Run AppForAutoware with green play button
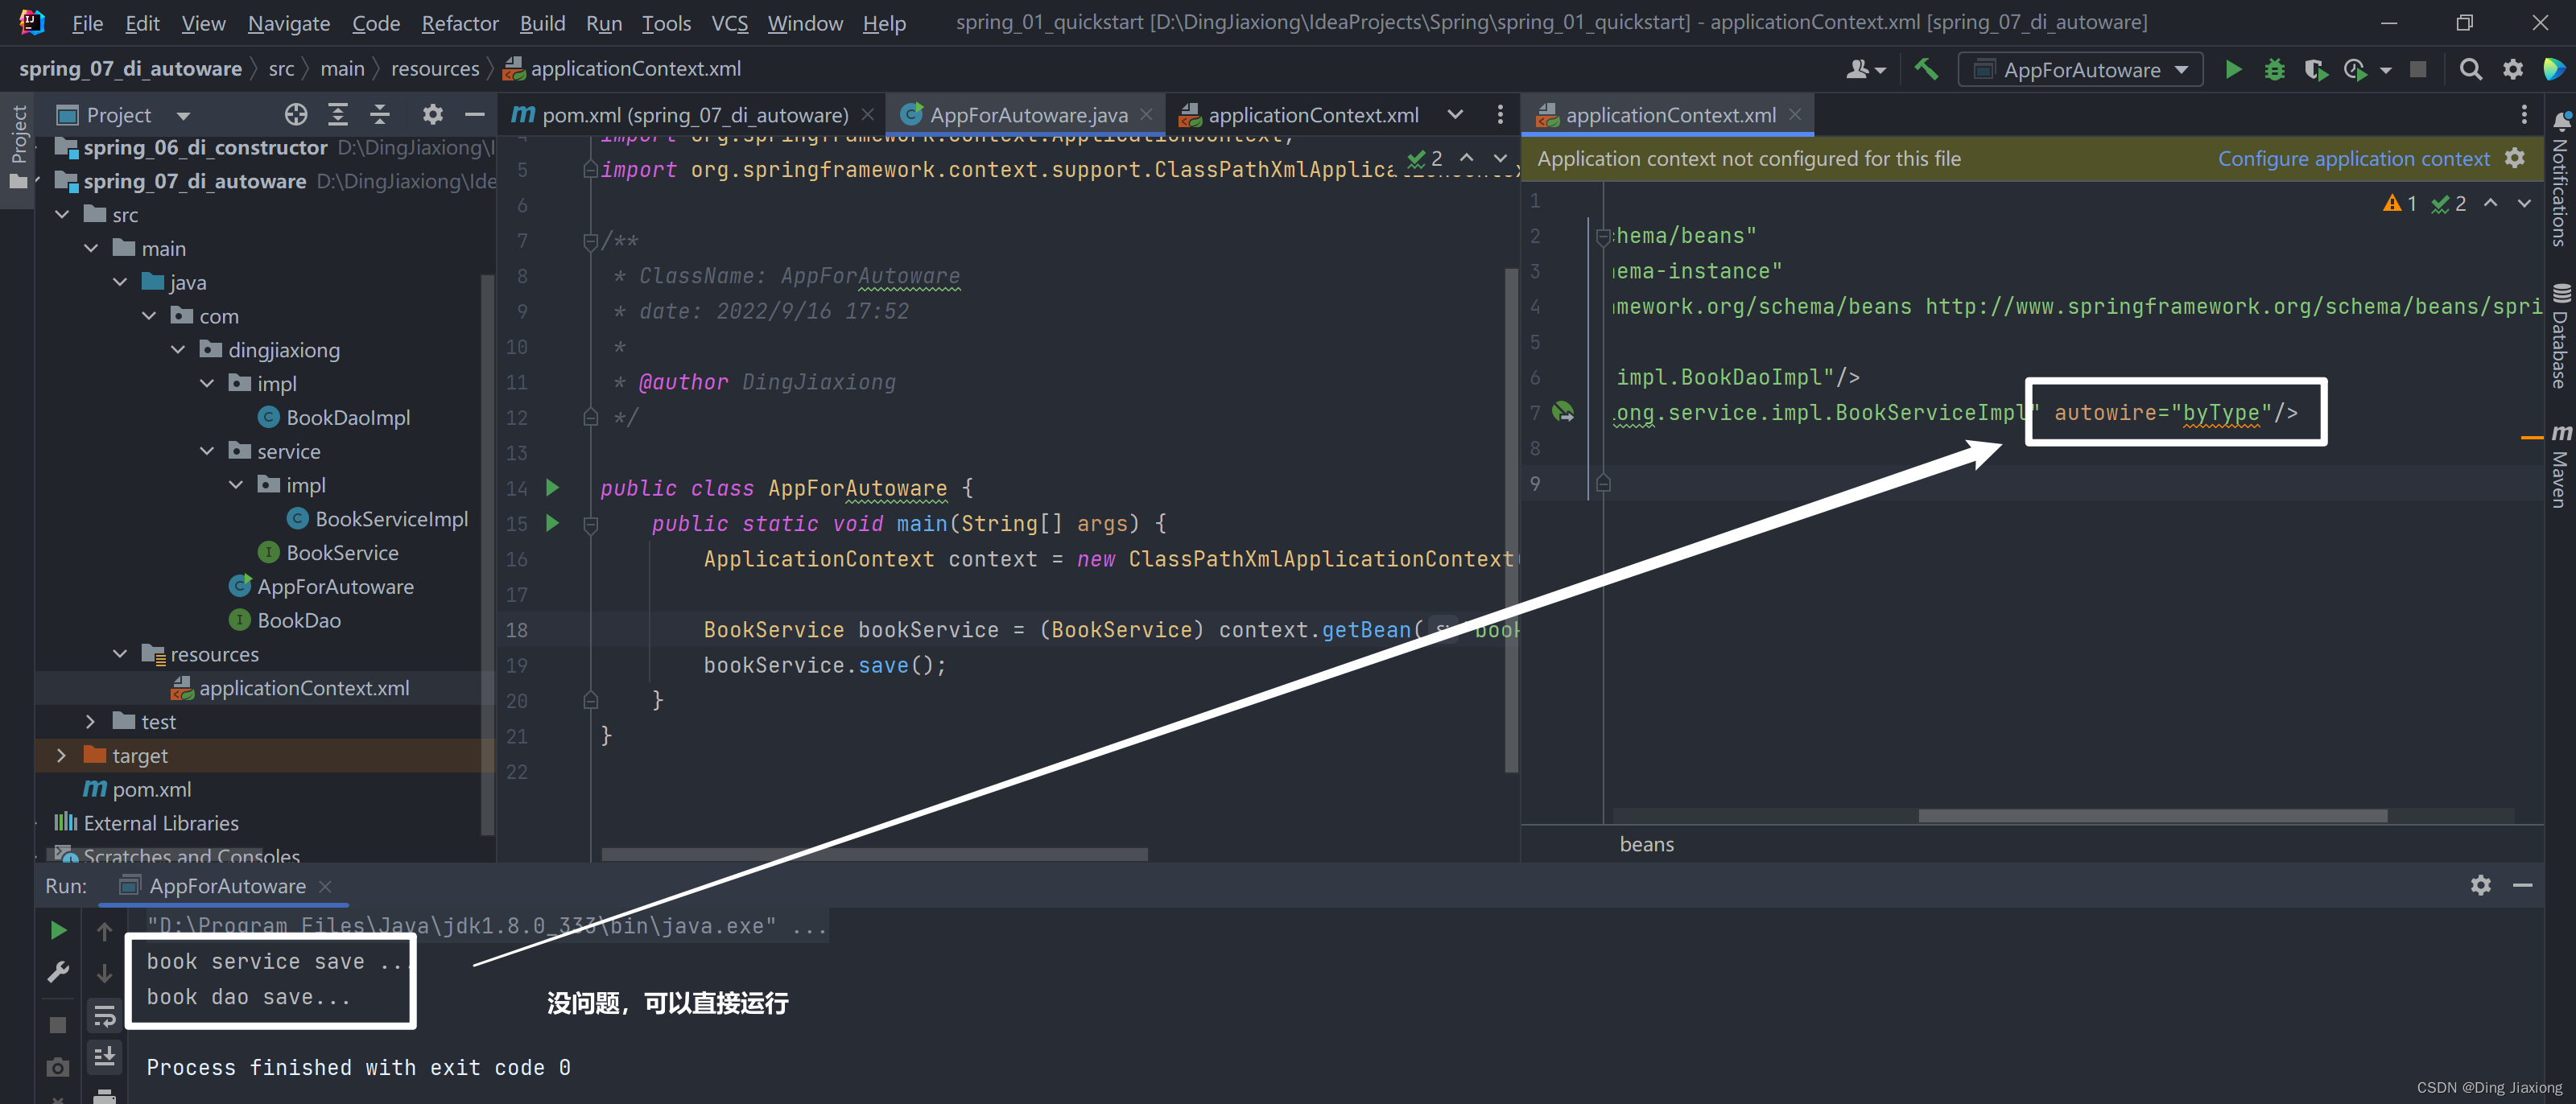2576x1104 pixels. point(2232,69)
